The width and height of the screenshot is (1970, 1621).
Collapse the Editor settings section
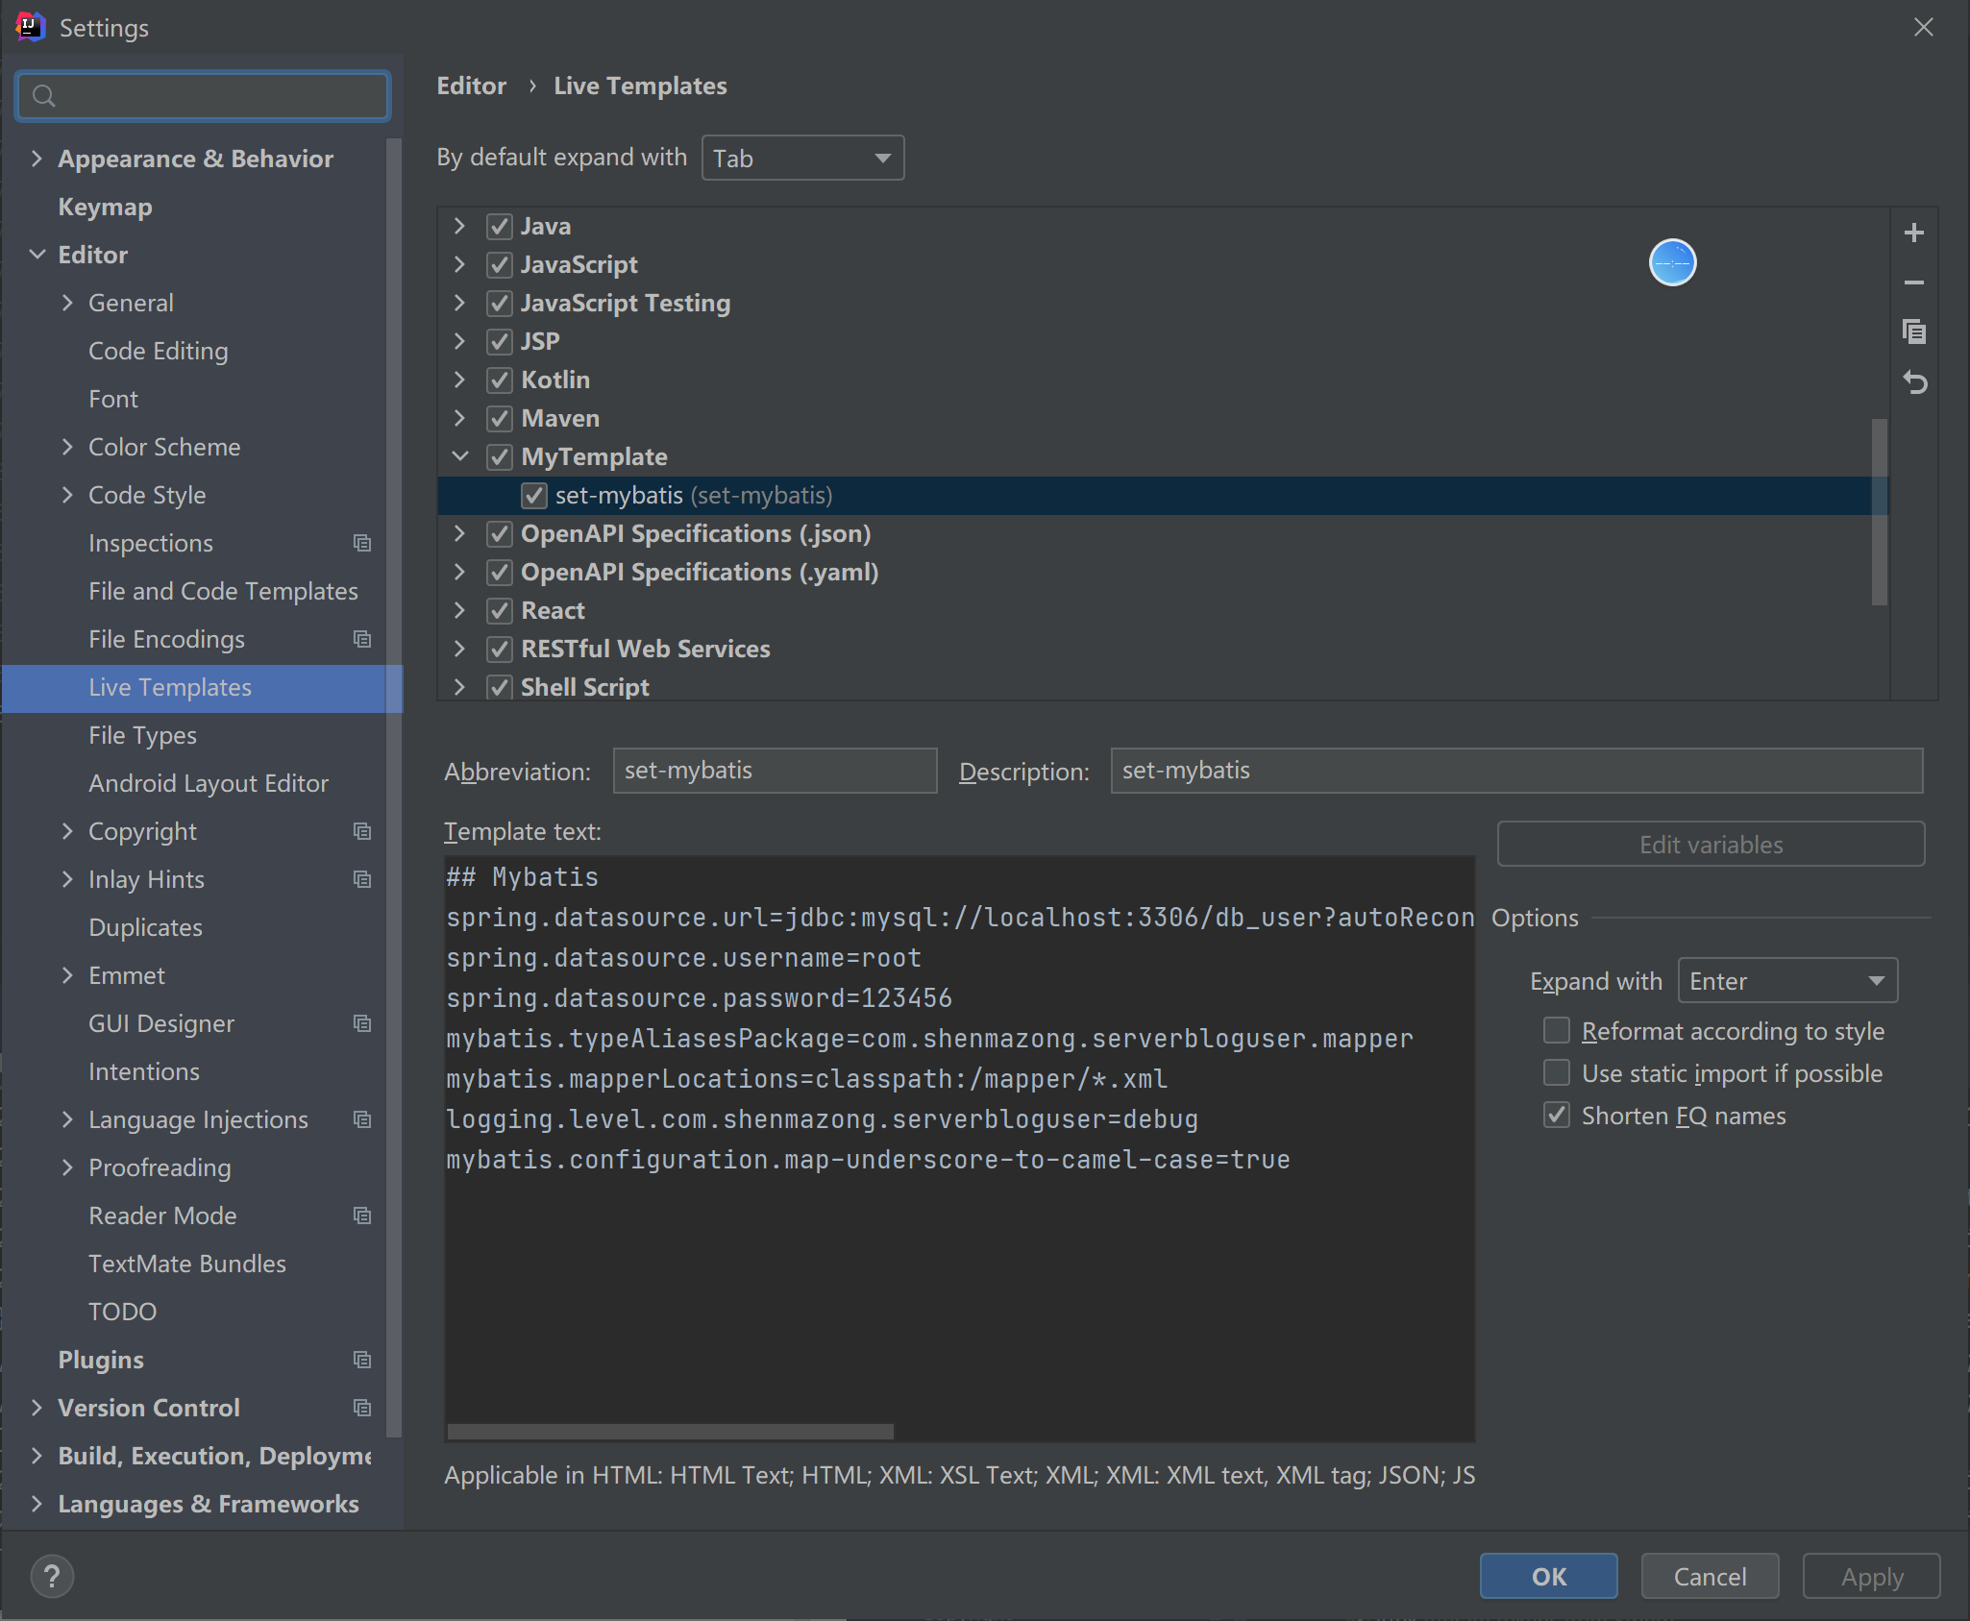pyautogui.click(x=37, y=255)
